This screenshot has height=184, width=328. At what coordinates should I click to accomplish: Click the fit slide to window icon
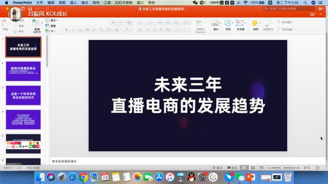click(318, 168)
